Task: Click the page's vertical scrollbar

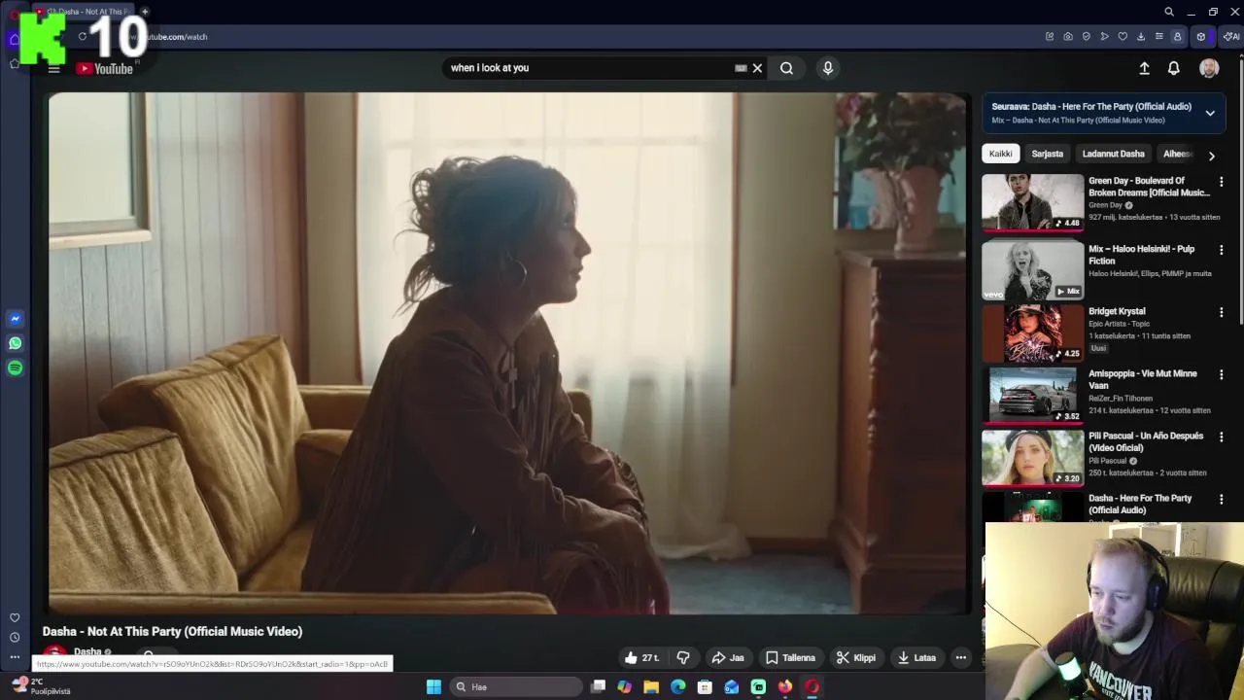Action: pyautogui.click(x=1239, y=194)
